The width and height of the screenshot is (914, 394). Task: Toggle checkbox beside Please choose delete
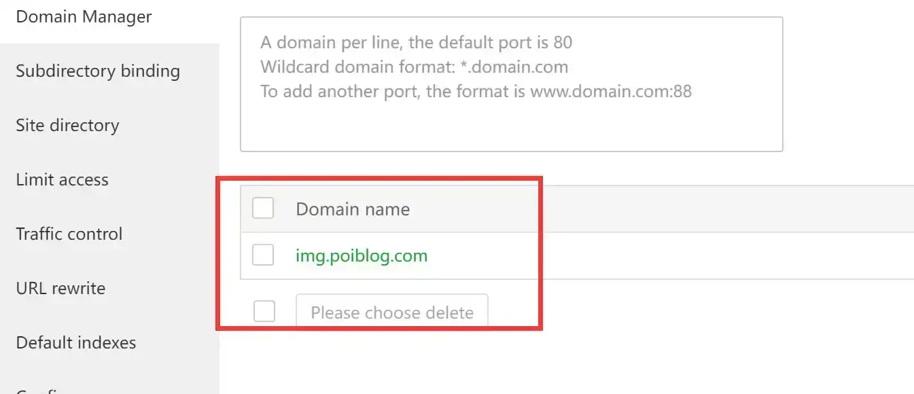point(264,312)
